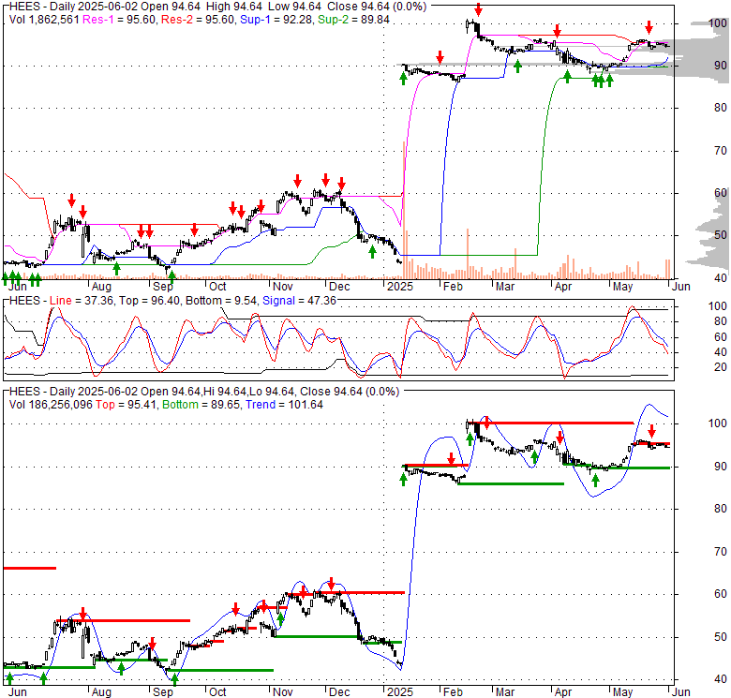Click 'Top = 96.40' in the oscillator header
Screen dimensions: 731x698
click(149, 301)
